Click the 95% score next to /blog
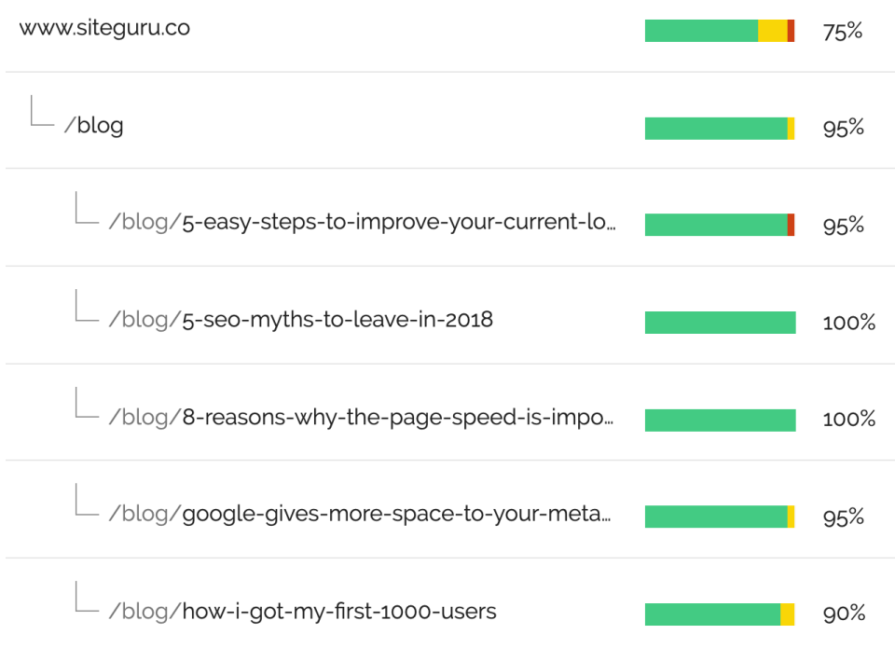The width and height of the screenshot is (895, 648). tap(842, 129)
